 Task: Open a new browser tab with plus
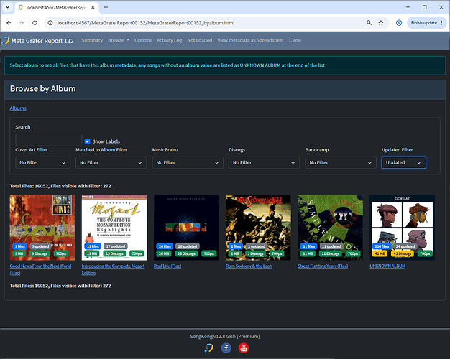(x=106, y=7)
